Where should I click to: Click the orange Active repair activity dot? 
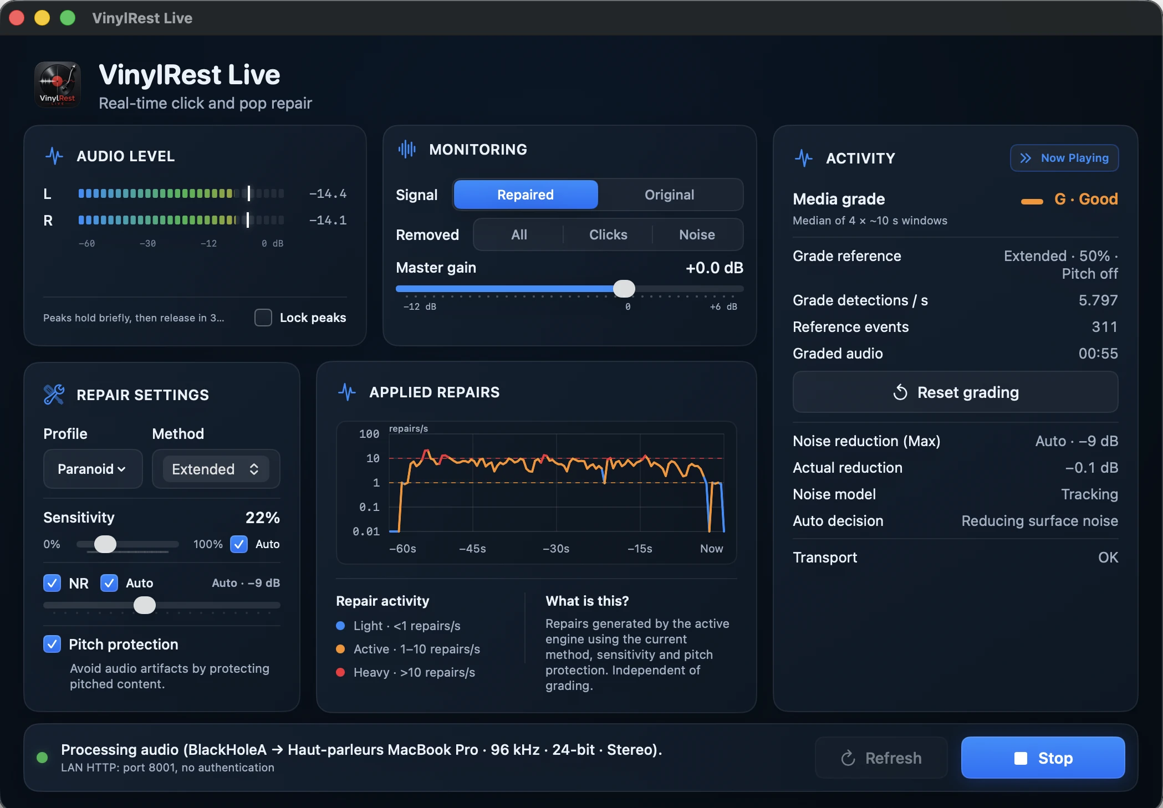[340, 649]
